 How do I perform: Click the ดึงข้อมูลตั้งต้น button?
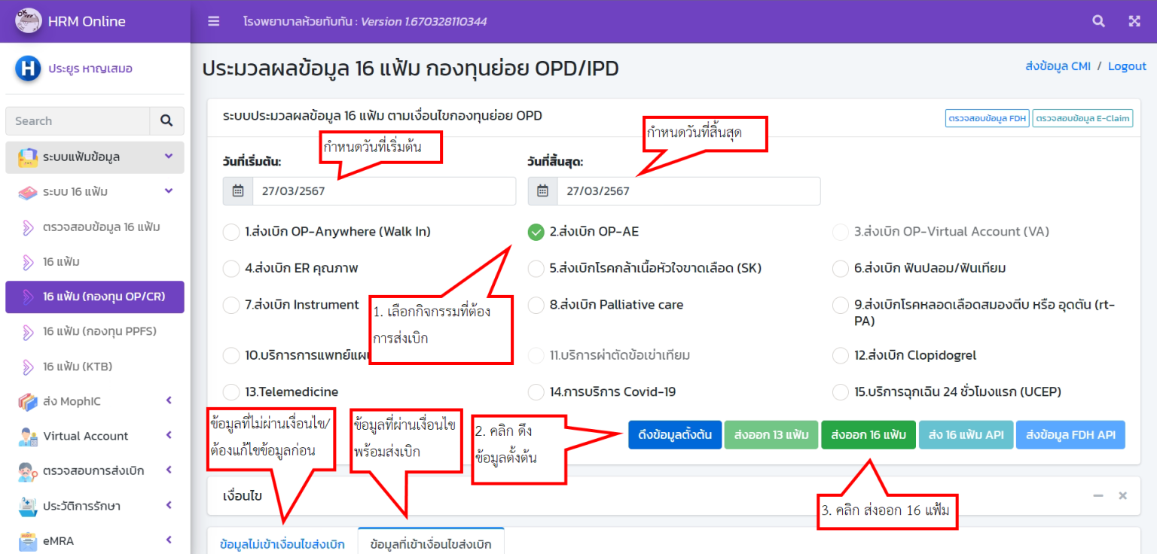point(674,434)
